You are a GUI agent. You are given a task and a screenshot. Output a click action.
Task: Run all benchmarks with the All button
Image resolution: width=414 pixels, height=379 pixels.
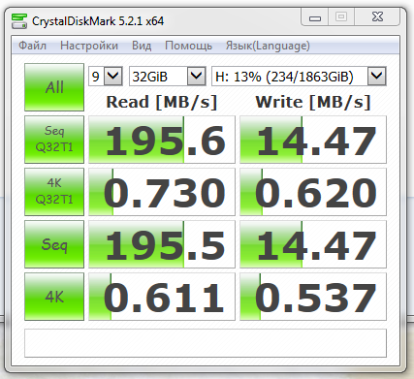tap(54, 87)
